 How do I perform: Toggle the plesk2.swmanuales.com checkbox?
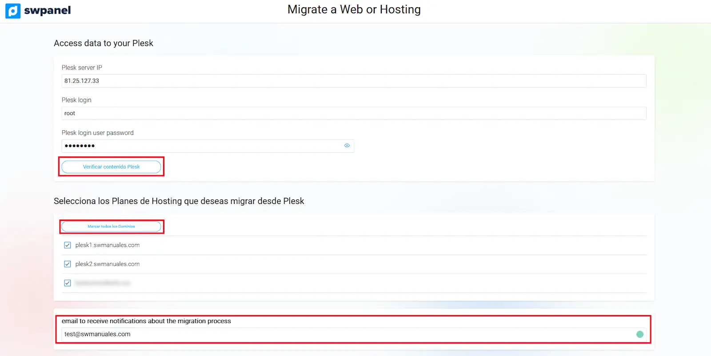[x=68, y=264]
